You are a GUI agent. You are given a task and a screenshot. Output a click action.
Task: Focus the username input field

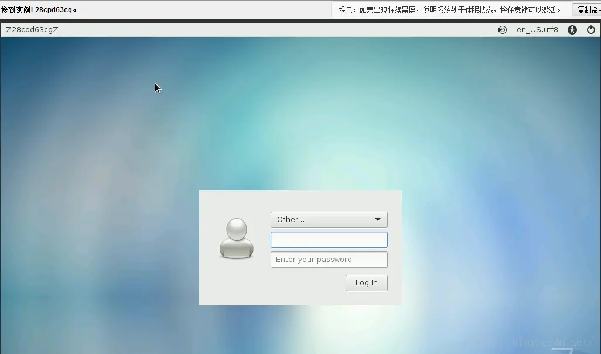tap(329, 239)
